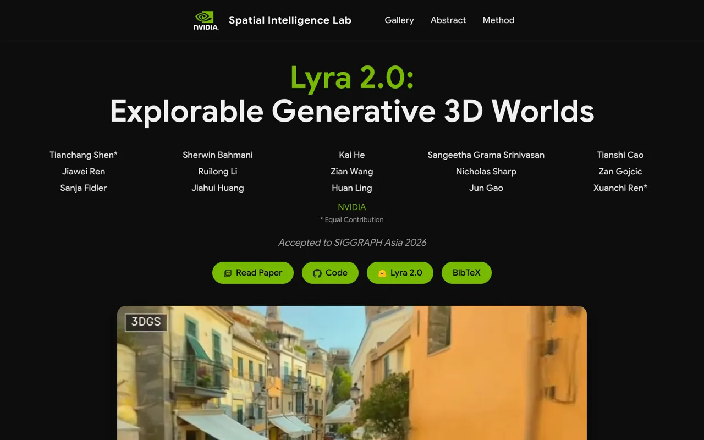Jump to the Abstract section

[448, 20]
